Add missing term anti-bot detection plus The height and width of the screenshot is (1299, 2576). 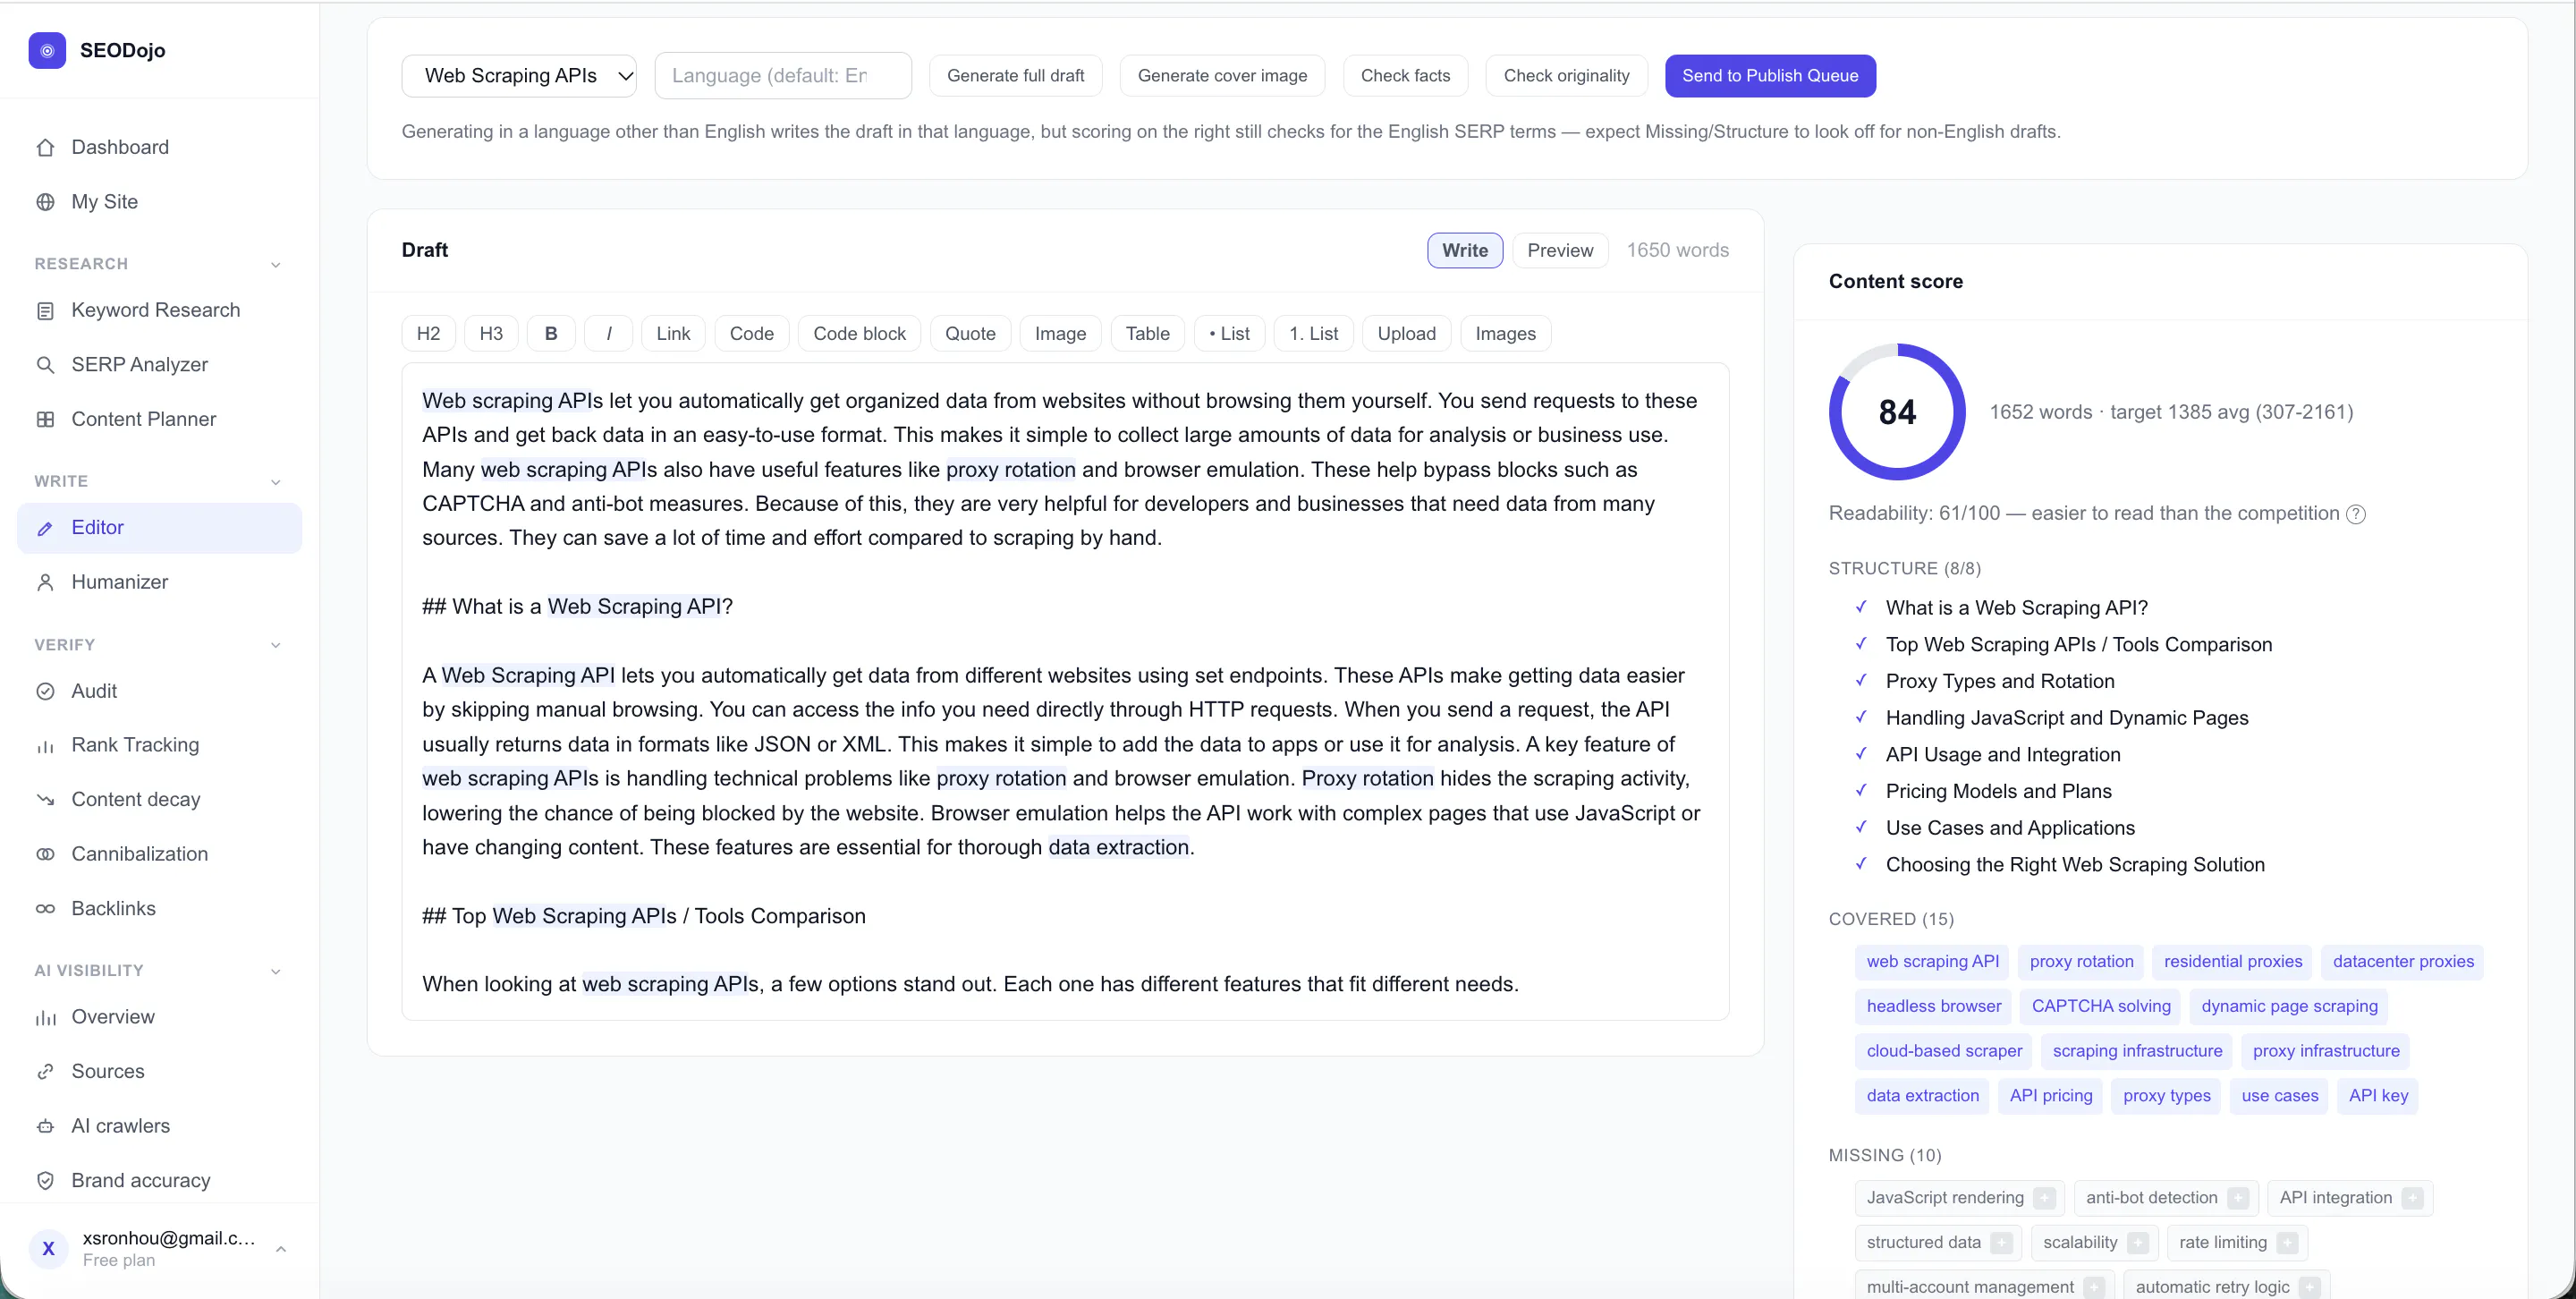[x=2238, y=1198]
